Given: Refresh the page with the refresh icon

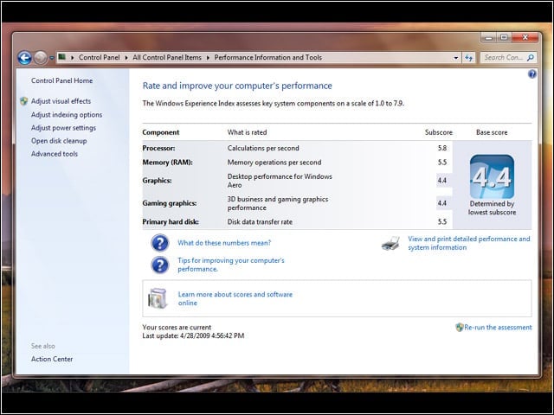Looking at the screenshot, I should point(469,58).
